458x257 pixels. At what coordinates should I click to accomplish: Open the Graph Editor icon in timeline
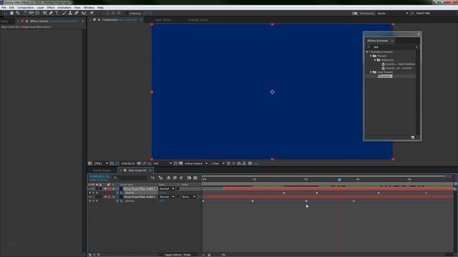pos(195,178)
